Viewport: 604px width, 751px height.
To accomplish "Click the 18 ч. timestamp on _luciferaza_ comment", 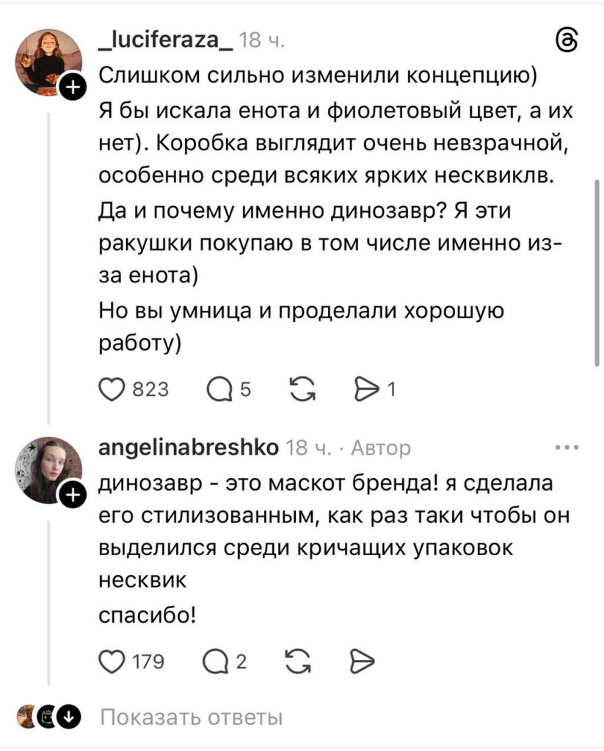I will point(258,44).
